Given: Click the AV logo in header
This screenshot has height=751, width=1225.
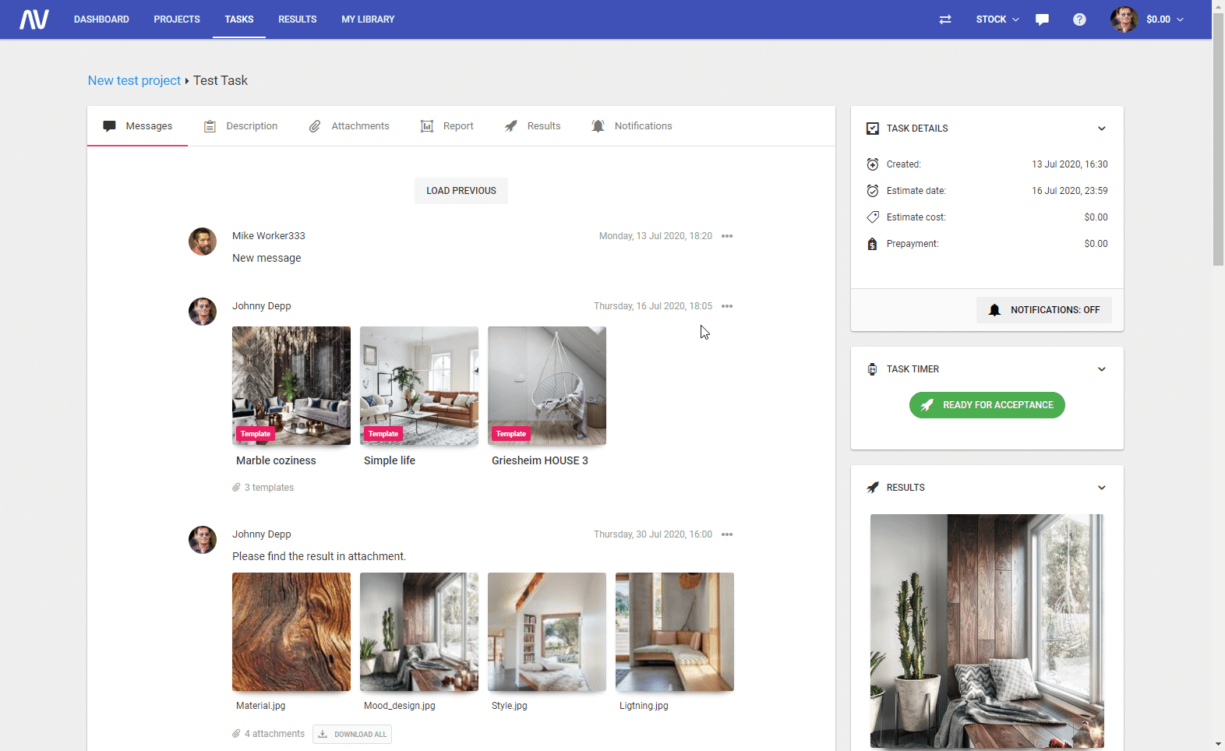Looking at the screenshot, I should click(x=34, y=19).
